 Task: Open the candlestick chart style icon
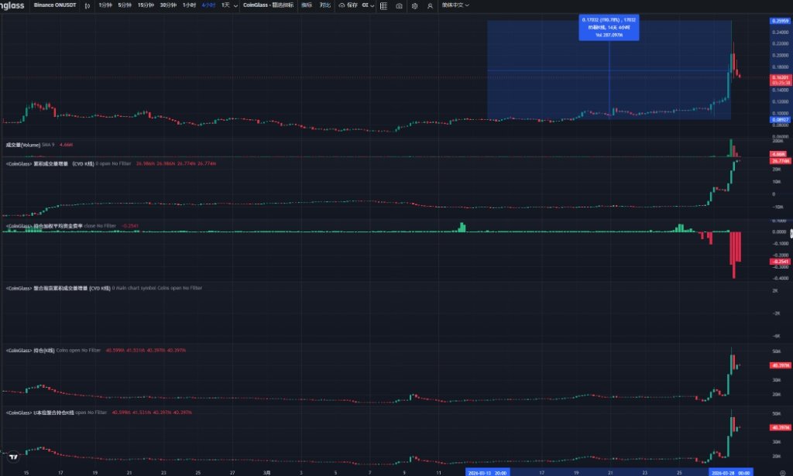(88, 5)
